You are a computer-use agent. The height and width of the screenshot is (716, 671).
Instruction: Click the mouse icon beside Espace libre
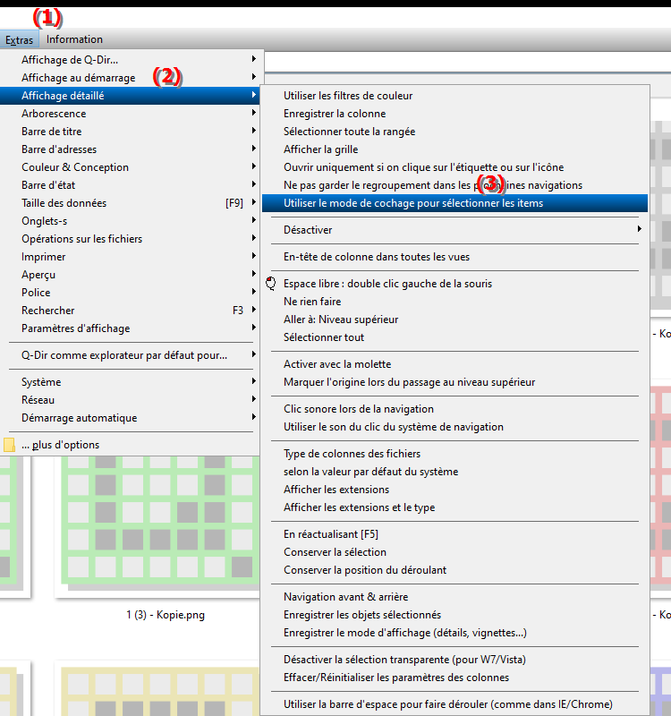[272, 284]
